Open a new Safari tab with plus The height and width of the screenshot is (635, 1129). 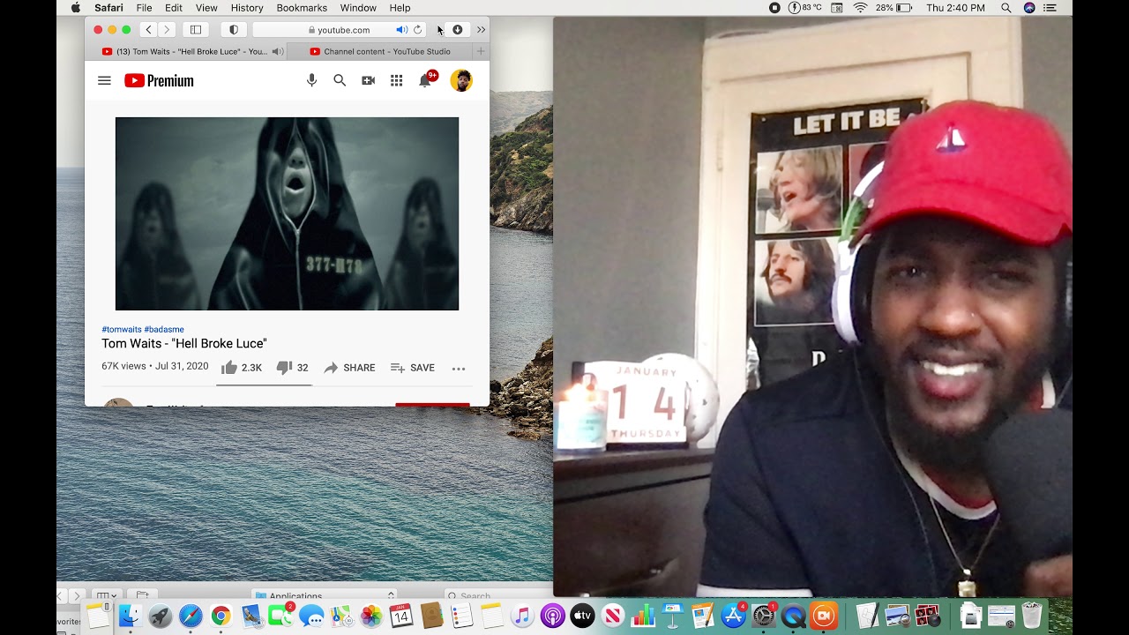click(x=481, y=52)
